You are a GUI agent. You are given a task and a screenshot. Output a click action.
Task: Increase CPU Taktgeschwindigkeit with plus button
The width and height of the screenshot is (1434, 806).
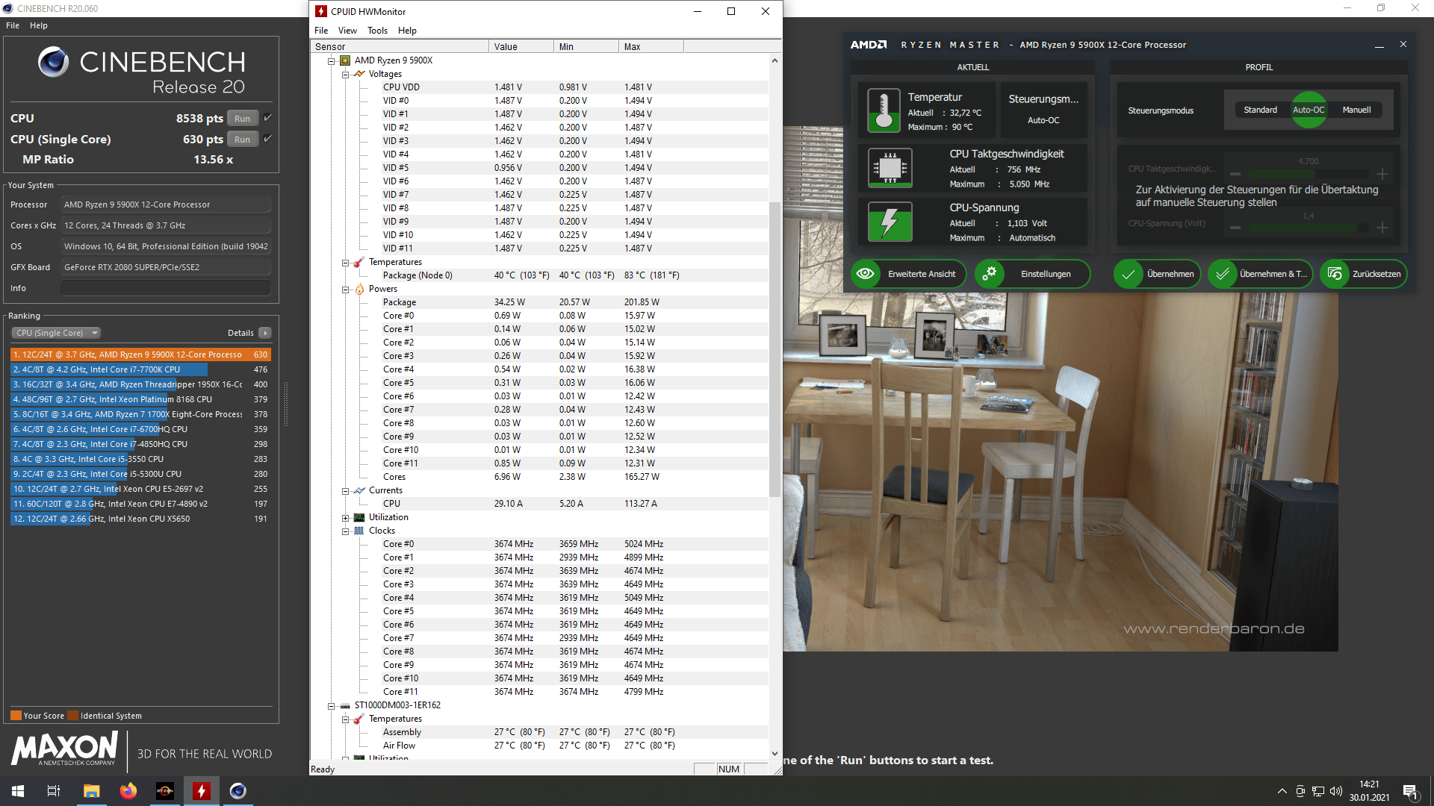[1382, 174]
